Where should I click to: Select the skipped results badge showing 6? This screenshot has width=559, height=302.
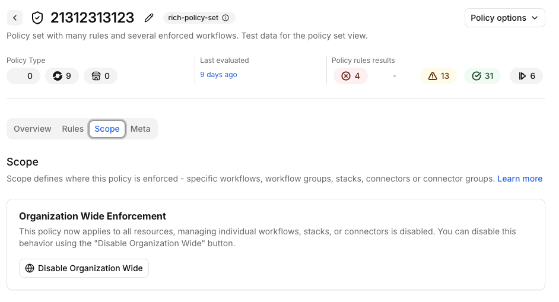pos(526,76)
